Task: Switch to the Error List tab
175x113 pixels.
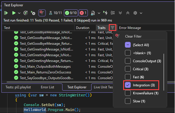Action: 47,87
